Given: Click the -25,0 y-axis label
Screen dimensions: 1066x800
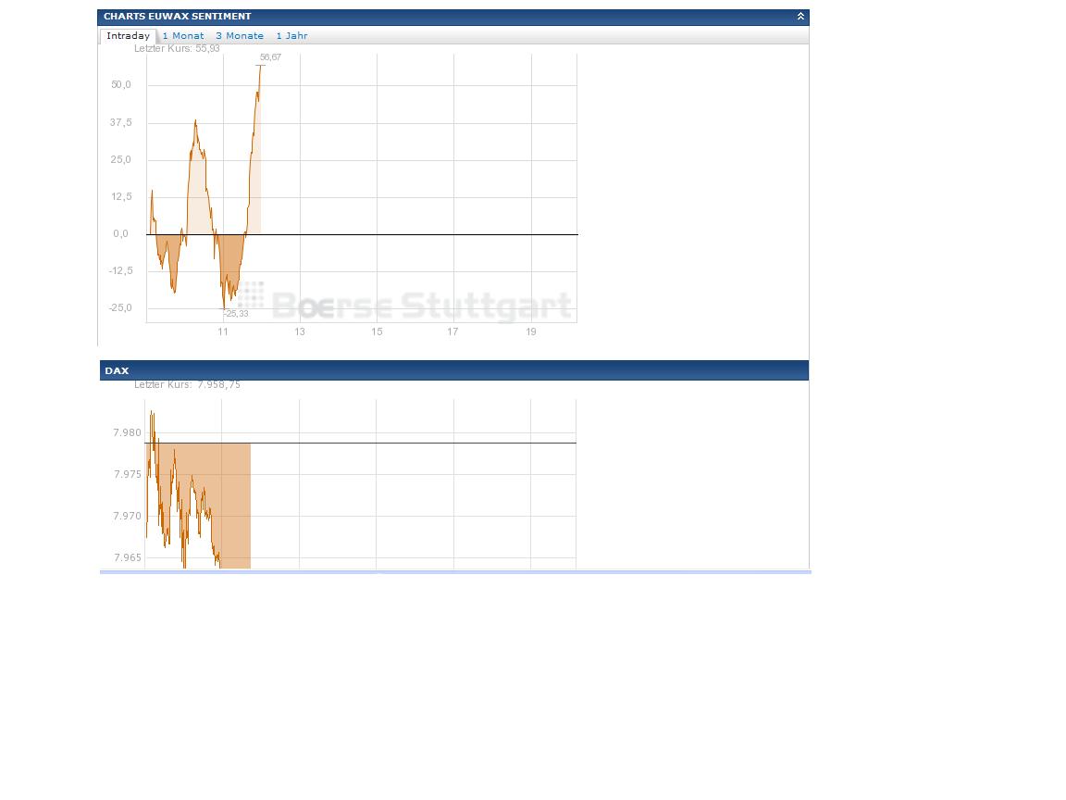Looking at the screenshot, I should point(120,308).
